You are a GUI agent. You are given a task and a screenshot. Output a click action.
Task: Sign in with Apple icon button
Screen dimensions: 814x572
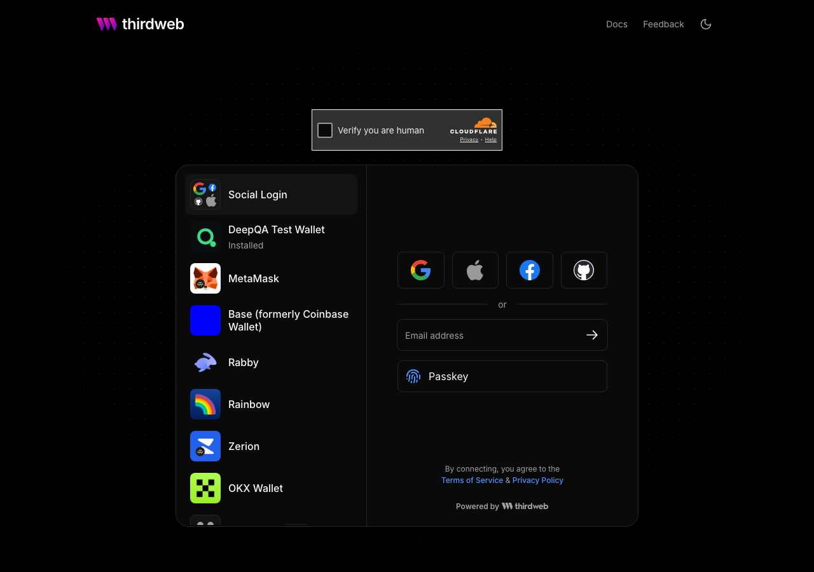pos(475,270)
